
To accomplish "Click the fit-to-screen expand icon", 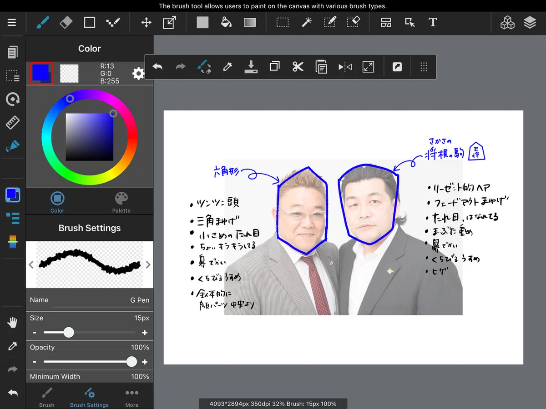I will coord(368,67).
